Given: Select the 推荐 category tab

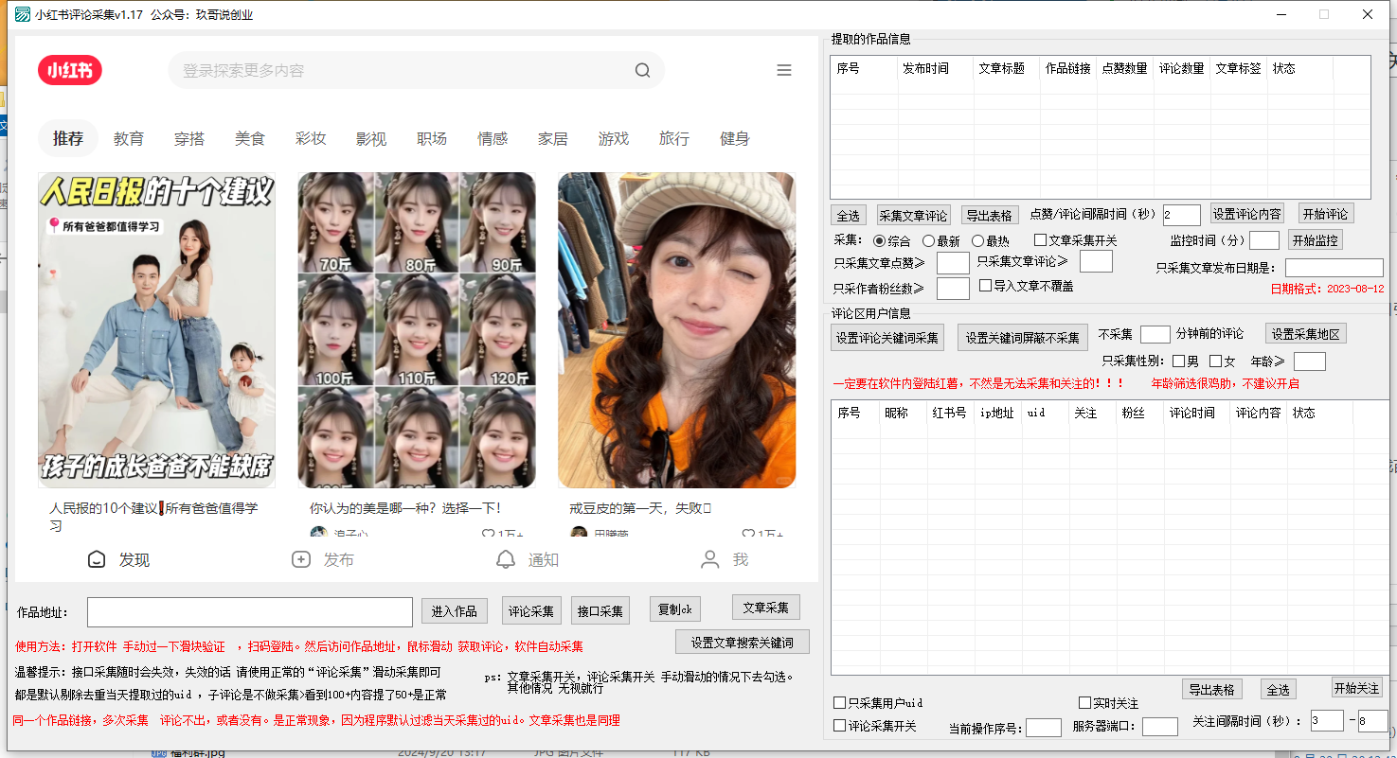Looking at the screenshot, I should click(x=68, y=138).
